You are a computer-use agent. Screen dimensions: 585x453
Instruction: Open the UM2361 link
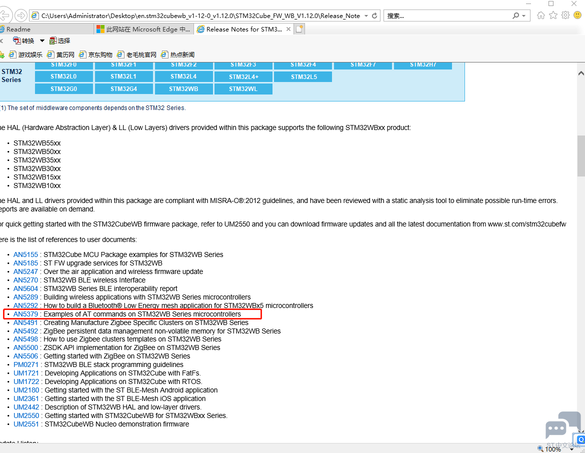pos(26,398)
